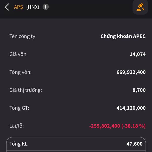Select the Tổng GT label
This screenshot has height=152, width=152.
coord(19,108)
